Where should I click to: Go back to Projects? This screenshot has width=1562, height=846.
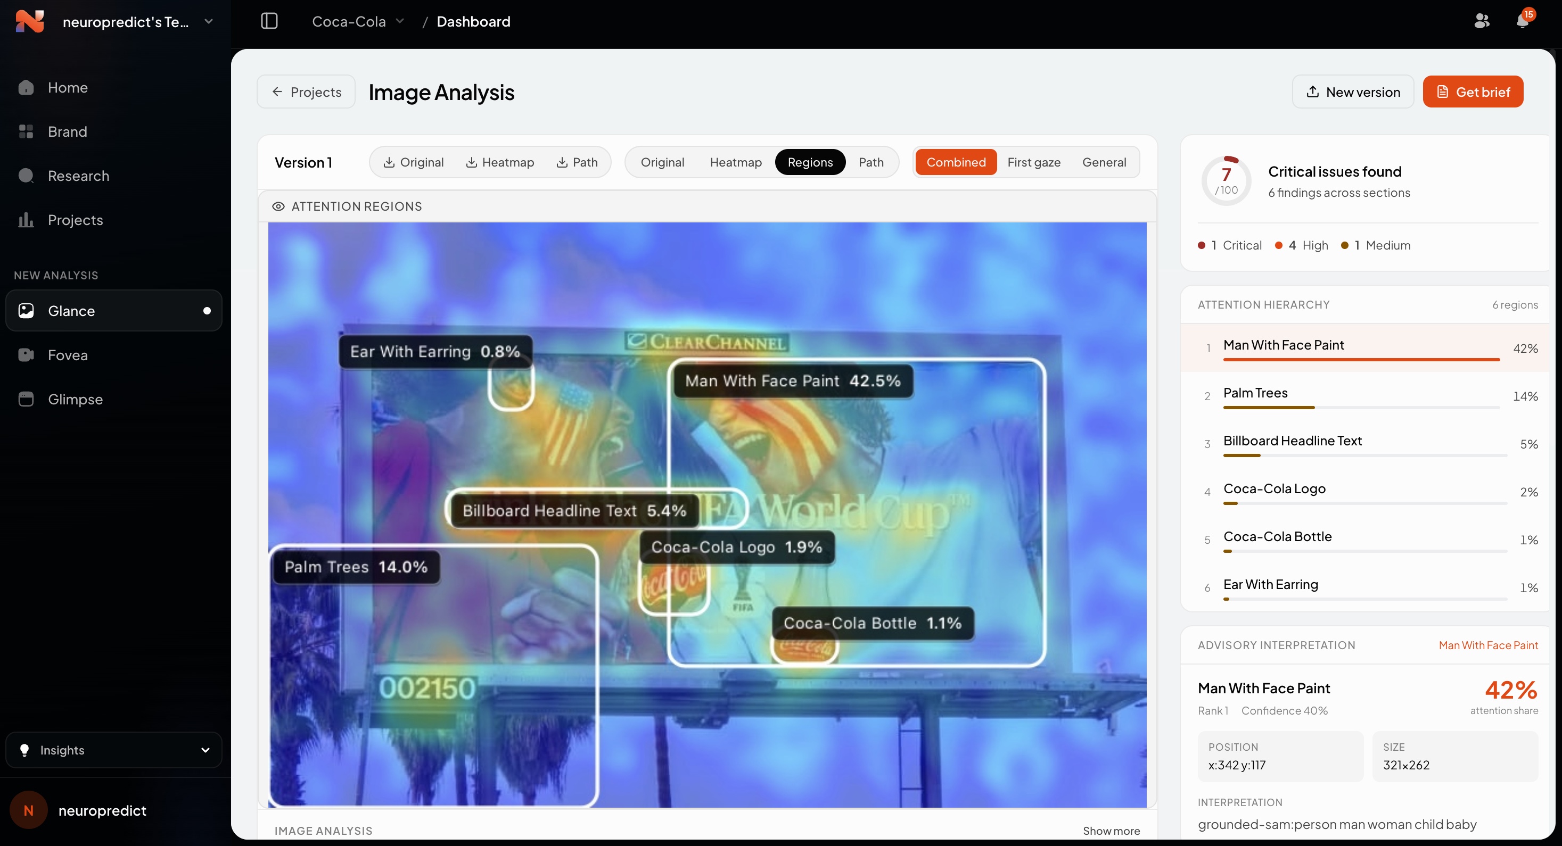coord(306,92)
